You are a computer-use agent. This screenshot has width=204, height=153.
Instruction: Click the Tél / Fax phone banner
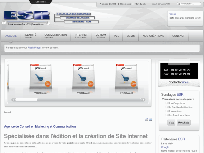[x=179, y=71]
